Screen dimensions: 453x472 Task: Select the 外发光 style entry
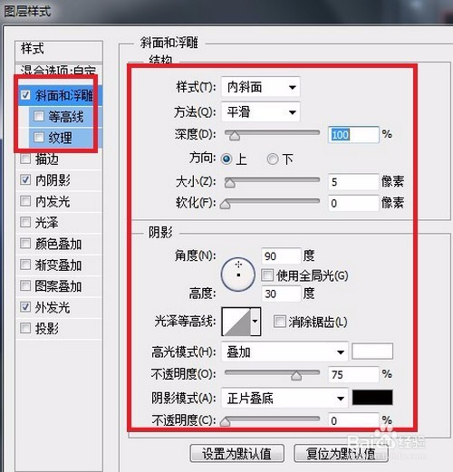(53, 307)
